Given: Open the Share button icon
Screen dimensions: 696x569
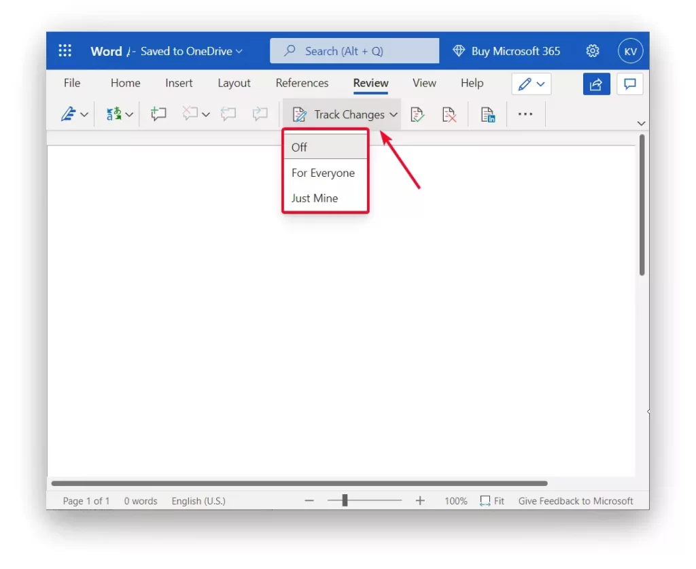Looking at the screenshot, I should (x=596, y=84).
